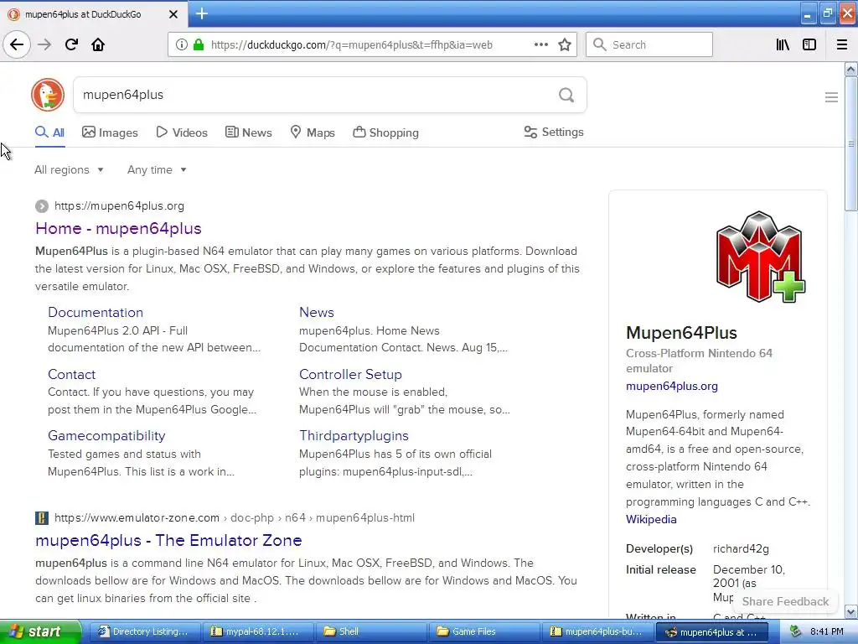Switch to the All results tab

[49, 132]
